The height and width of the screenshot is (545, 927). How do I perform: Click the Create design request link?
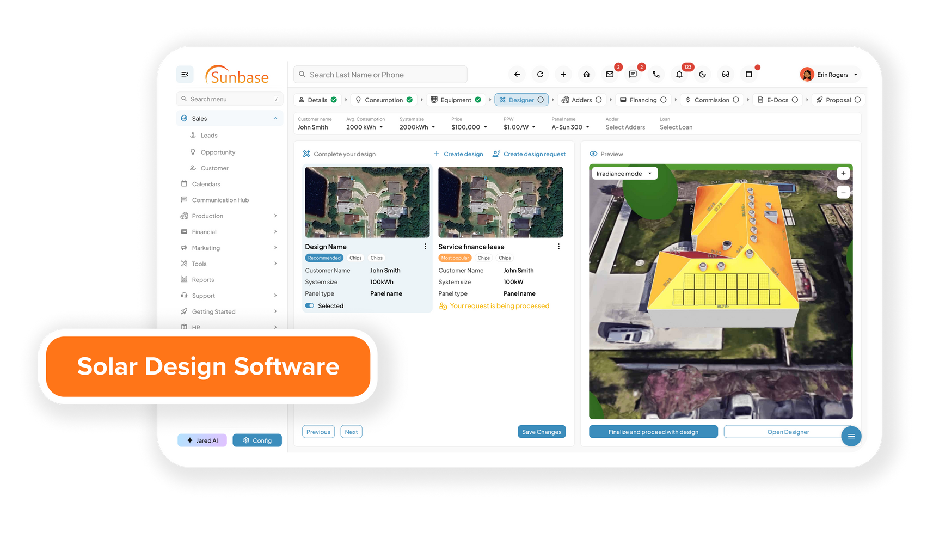(529, 154)
